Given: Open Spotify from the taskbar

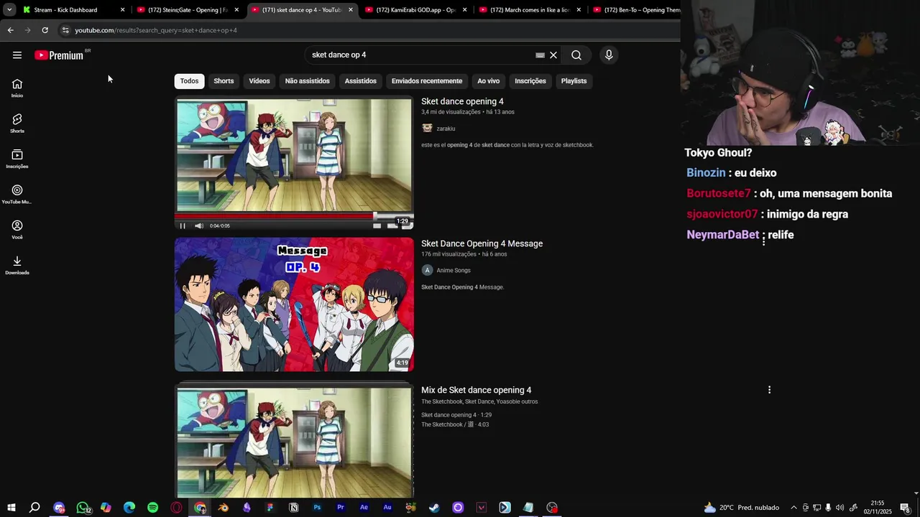Looking at the screenshot, I should pyautogui.click(x=152, y=508).
